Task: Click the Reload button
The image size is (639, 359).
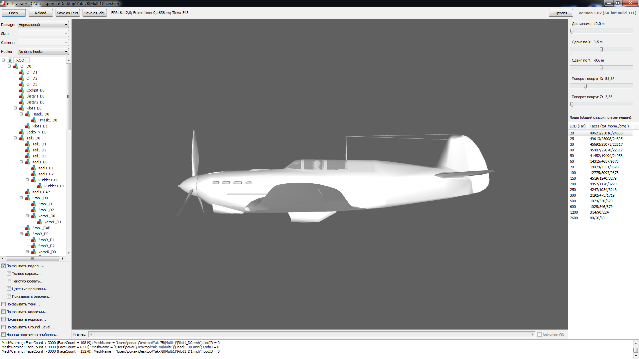Action: pos(41,13)
